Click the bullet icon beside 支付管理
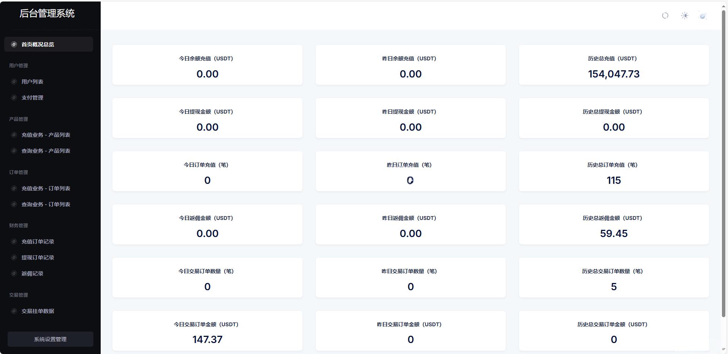 click(14, 98)
